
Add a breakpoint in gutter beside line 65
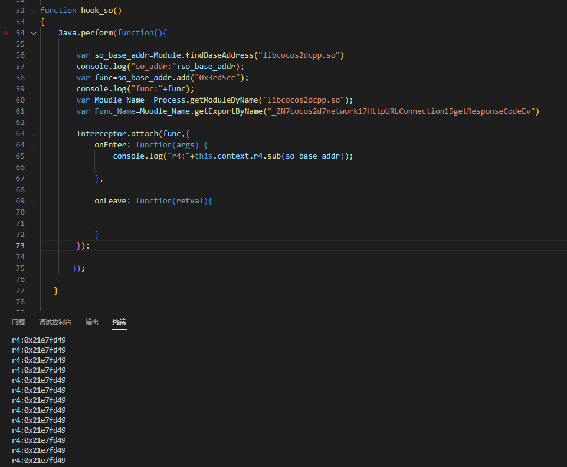pyautogui.click(x=6, y=156)
